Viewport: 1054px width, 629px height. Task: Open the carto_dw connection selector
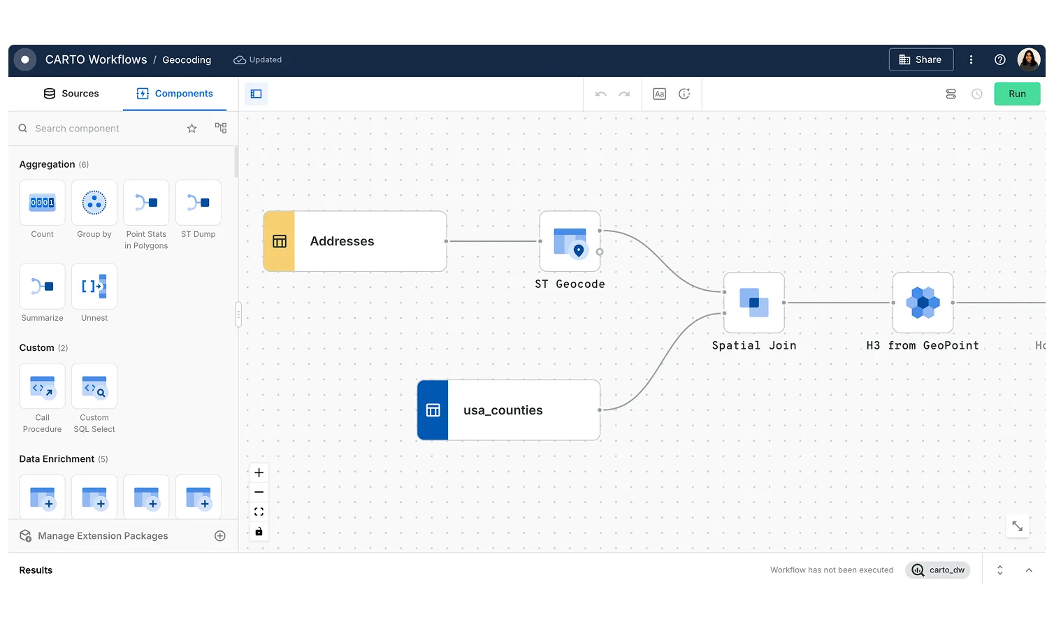point(938,570)
